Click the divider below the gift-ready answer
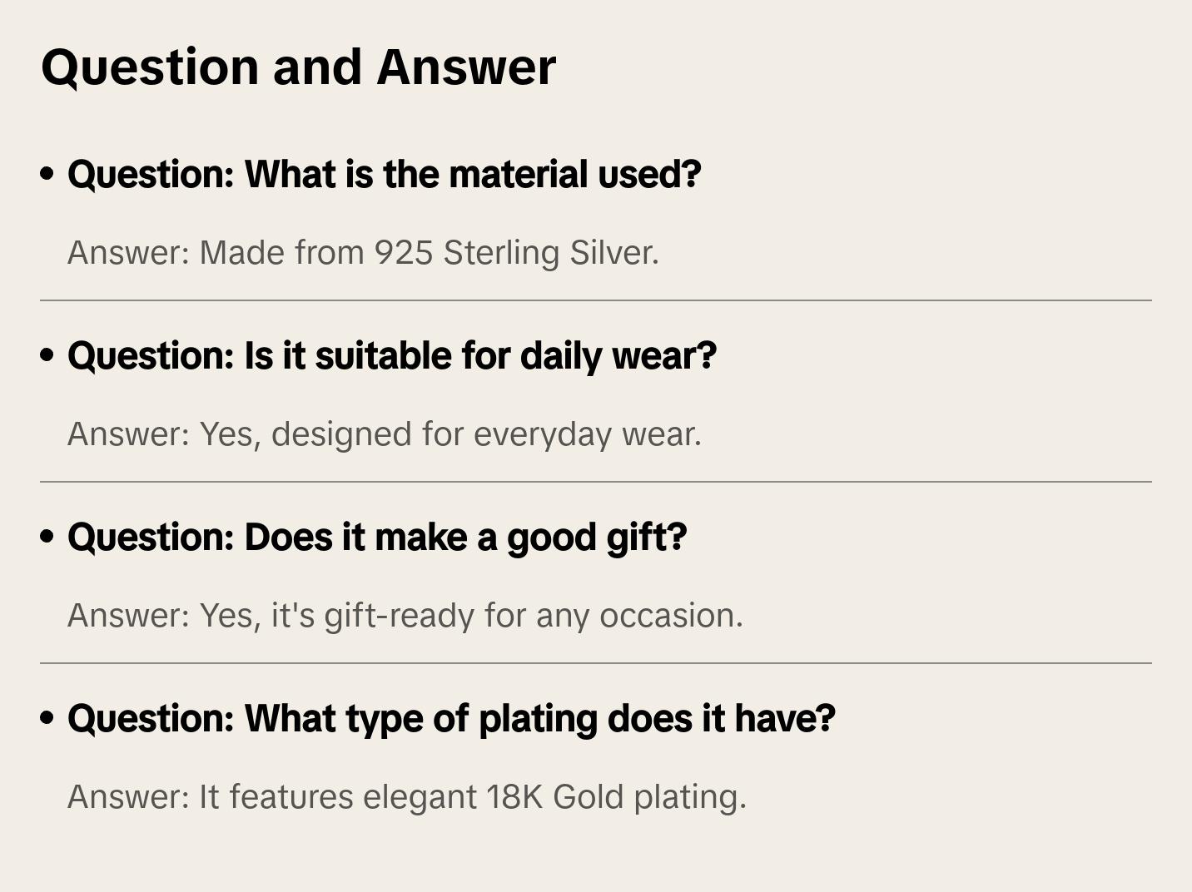1192x892 pixels. pos(596,663)
